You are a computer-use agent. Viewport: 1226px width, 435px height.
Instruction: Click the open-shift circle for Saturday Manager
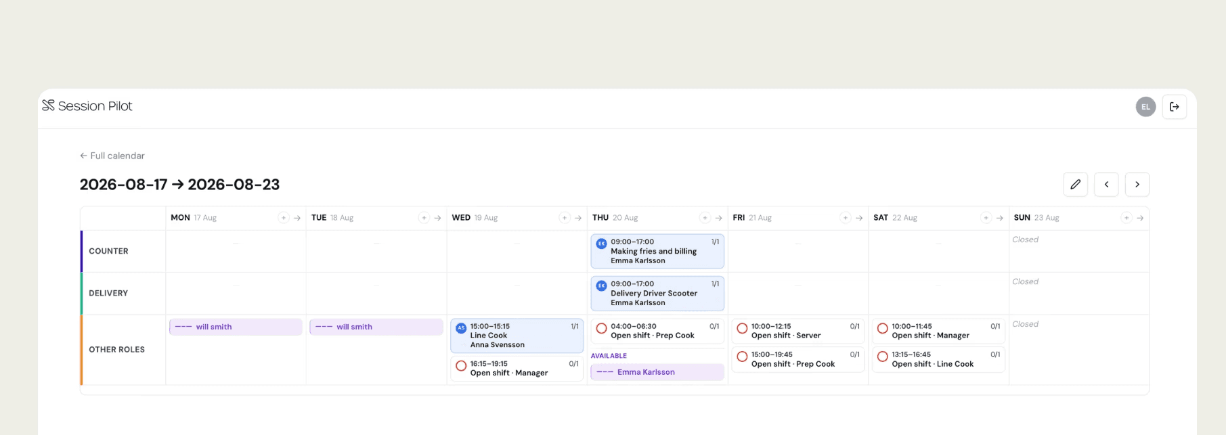coord(882,329)
